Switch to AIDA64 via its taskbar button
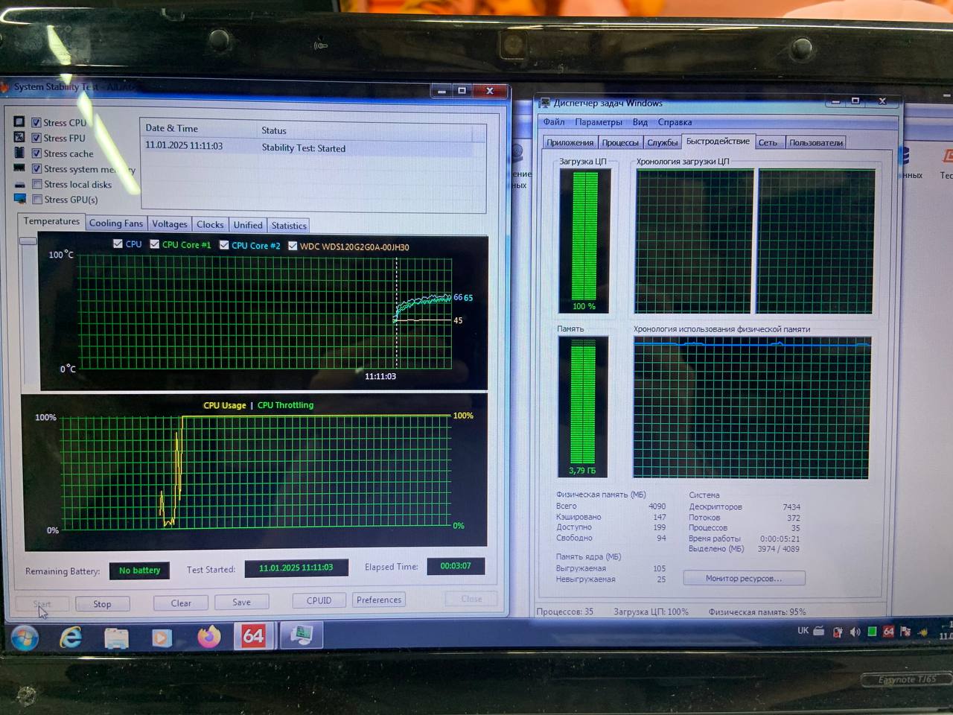Image resolution: width=953 pixels, height=715 pixels. click(x=253, y=636)
